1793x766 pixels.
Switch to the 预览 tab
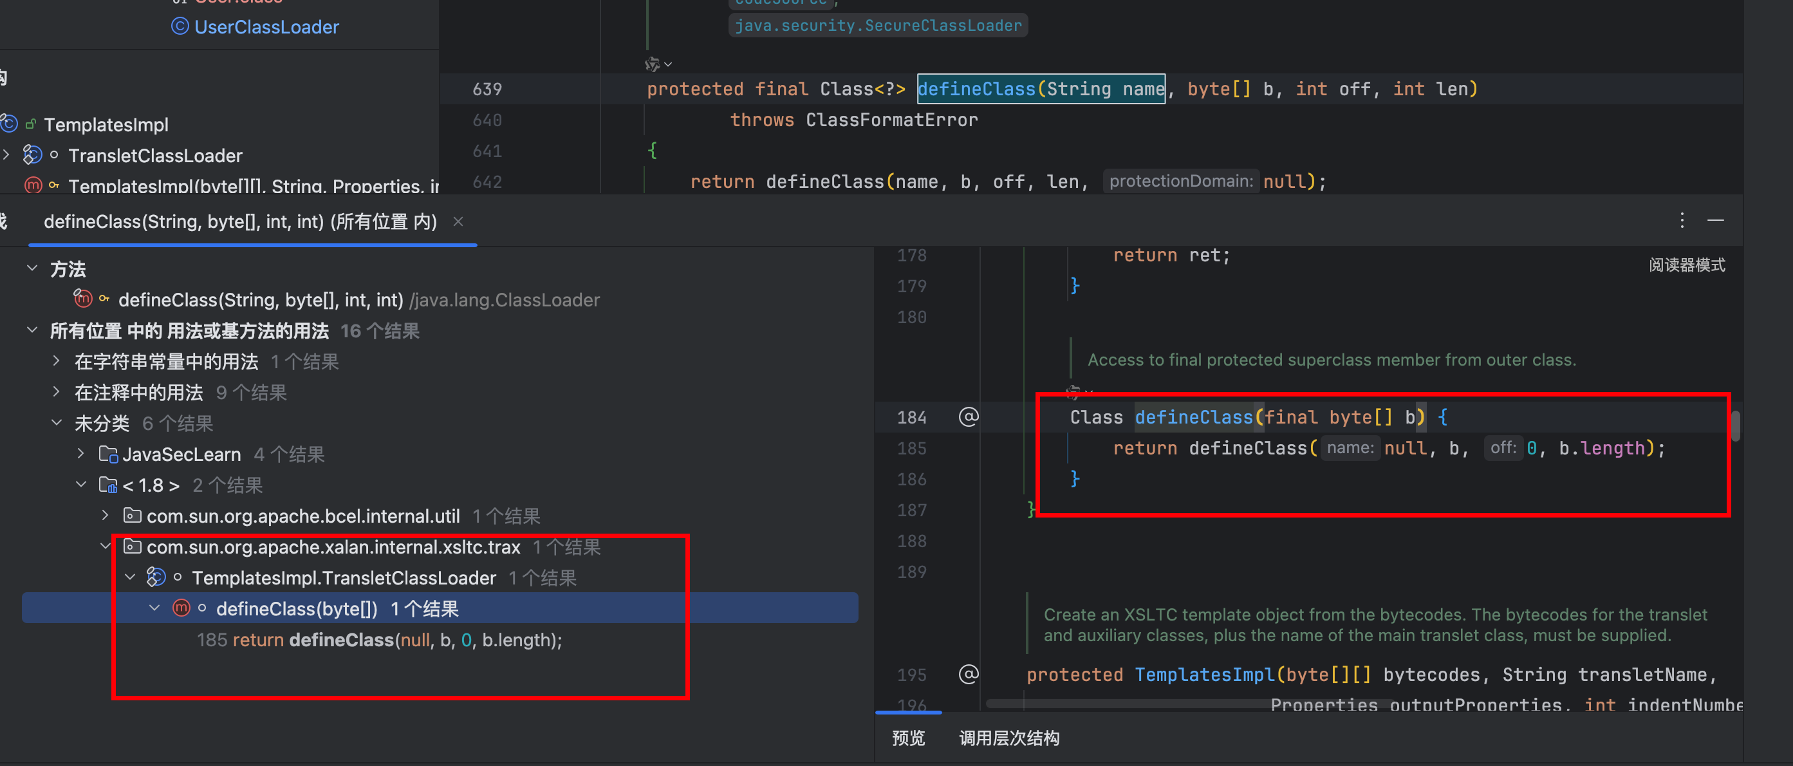click(907, 738)
